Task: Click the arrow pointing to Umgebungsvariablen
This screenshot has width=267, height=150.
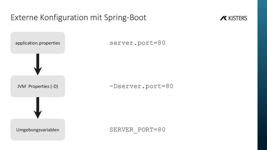Action: (x=38, y=108)
